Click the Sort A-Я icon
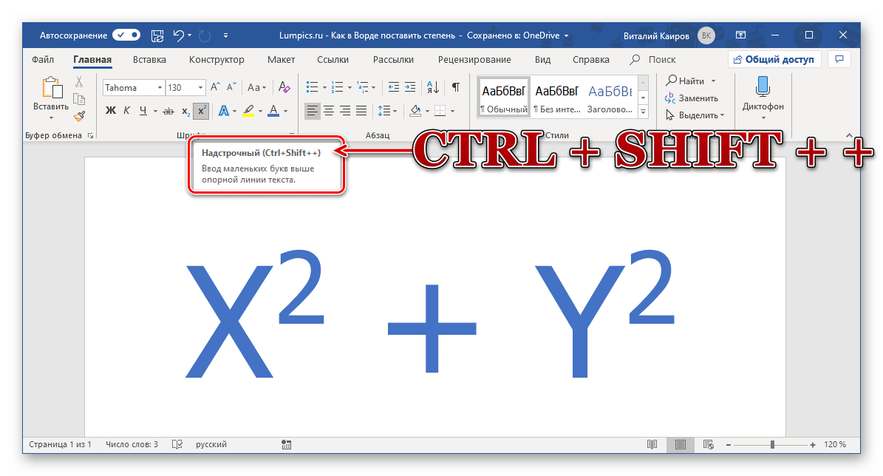883x476 pixels. click(x=434, y=87)
